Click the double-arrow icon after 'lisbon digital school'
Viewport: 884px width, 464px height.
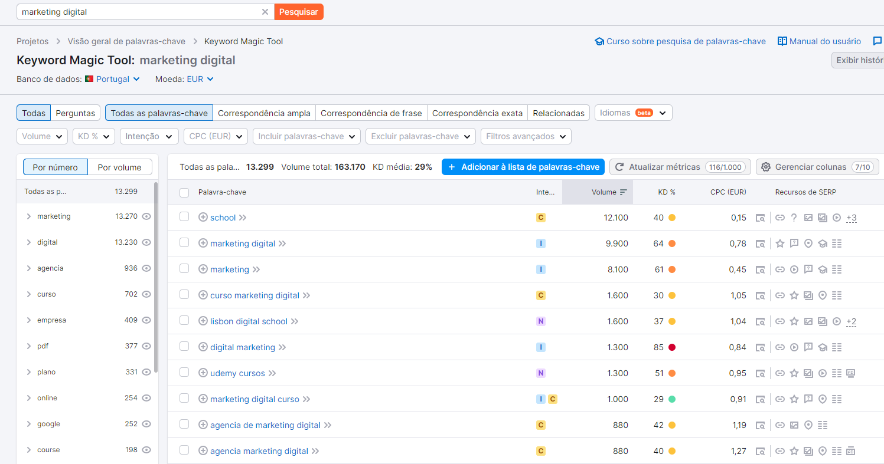click(x=295, y=321)
